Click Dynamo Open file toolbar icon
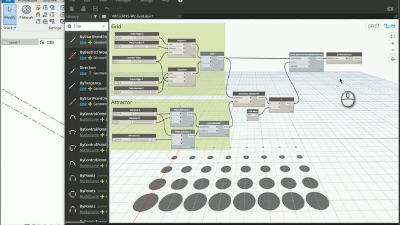The height and width of the screenshot is (225, 400). tap(83, 9)
